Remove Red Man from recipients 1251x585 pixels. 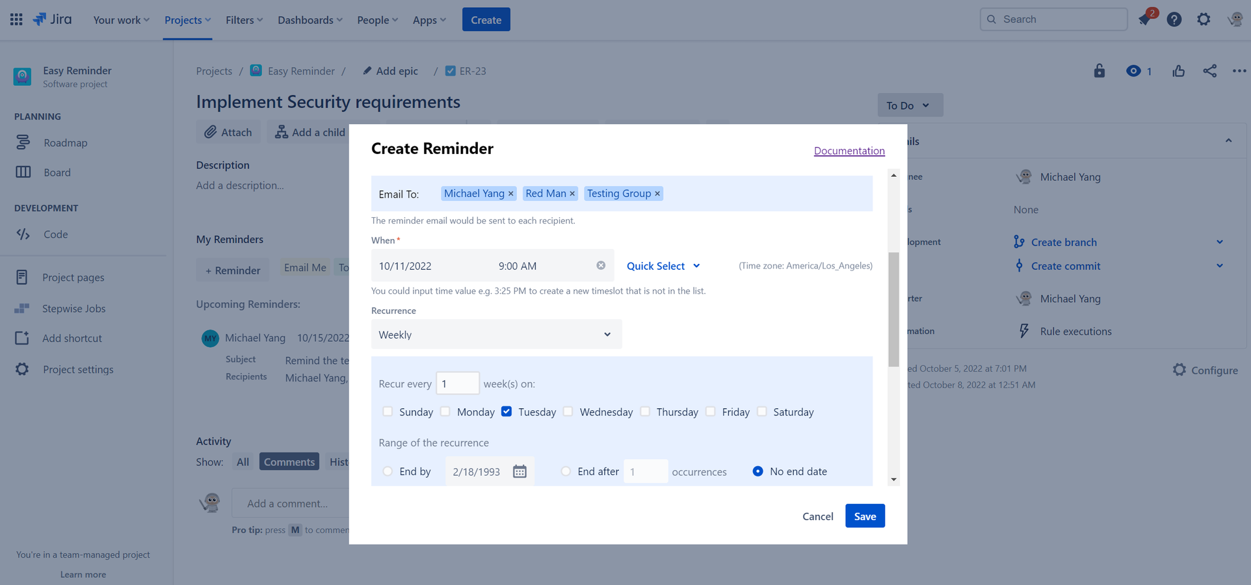572,194
